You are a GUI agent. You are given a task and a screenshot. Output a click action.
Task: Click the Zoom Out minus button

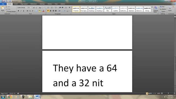click(162, 94)
